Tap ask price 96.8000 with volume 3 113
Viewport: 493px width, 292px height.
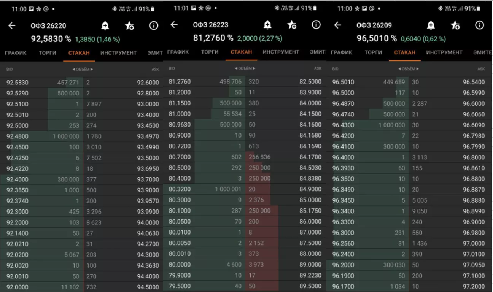[x=474, y=157]
